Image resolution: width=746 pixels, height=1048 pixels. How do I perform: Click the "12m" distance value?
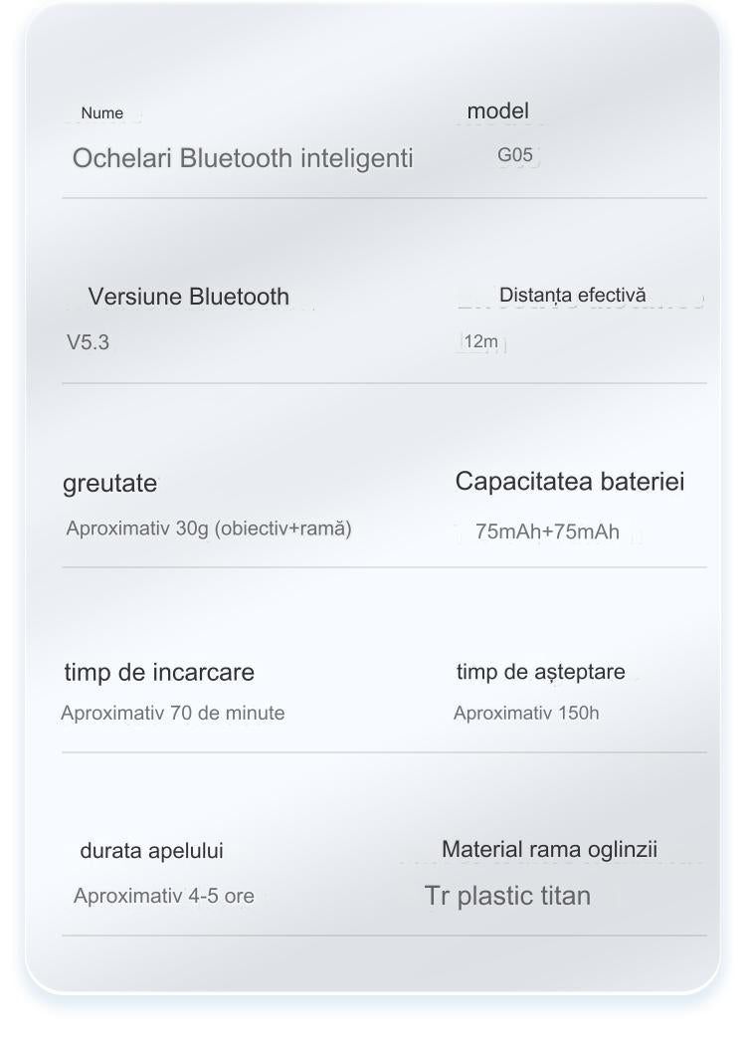[x=481, y=342]
